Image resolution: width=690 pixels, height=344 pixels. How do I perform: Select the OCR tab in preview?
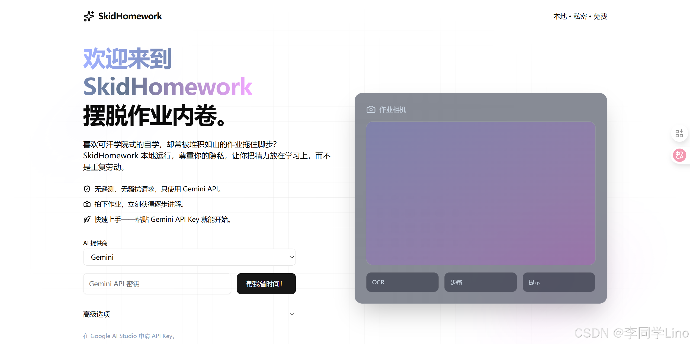(x=402, y=282)
